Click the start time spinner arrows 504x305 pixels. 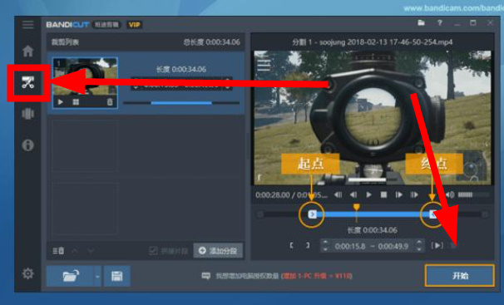[325, 246]
